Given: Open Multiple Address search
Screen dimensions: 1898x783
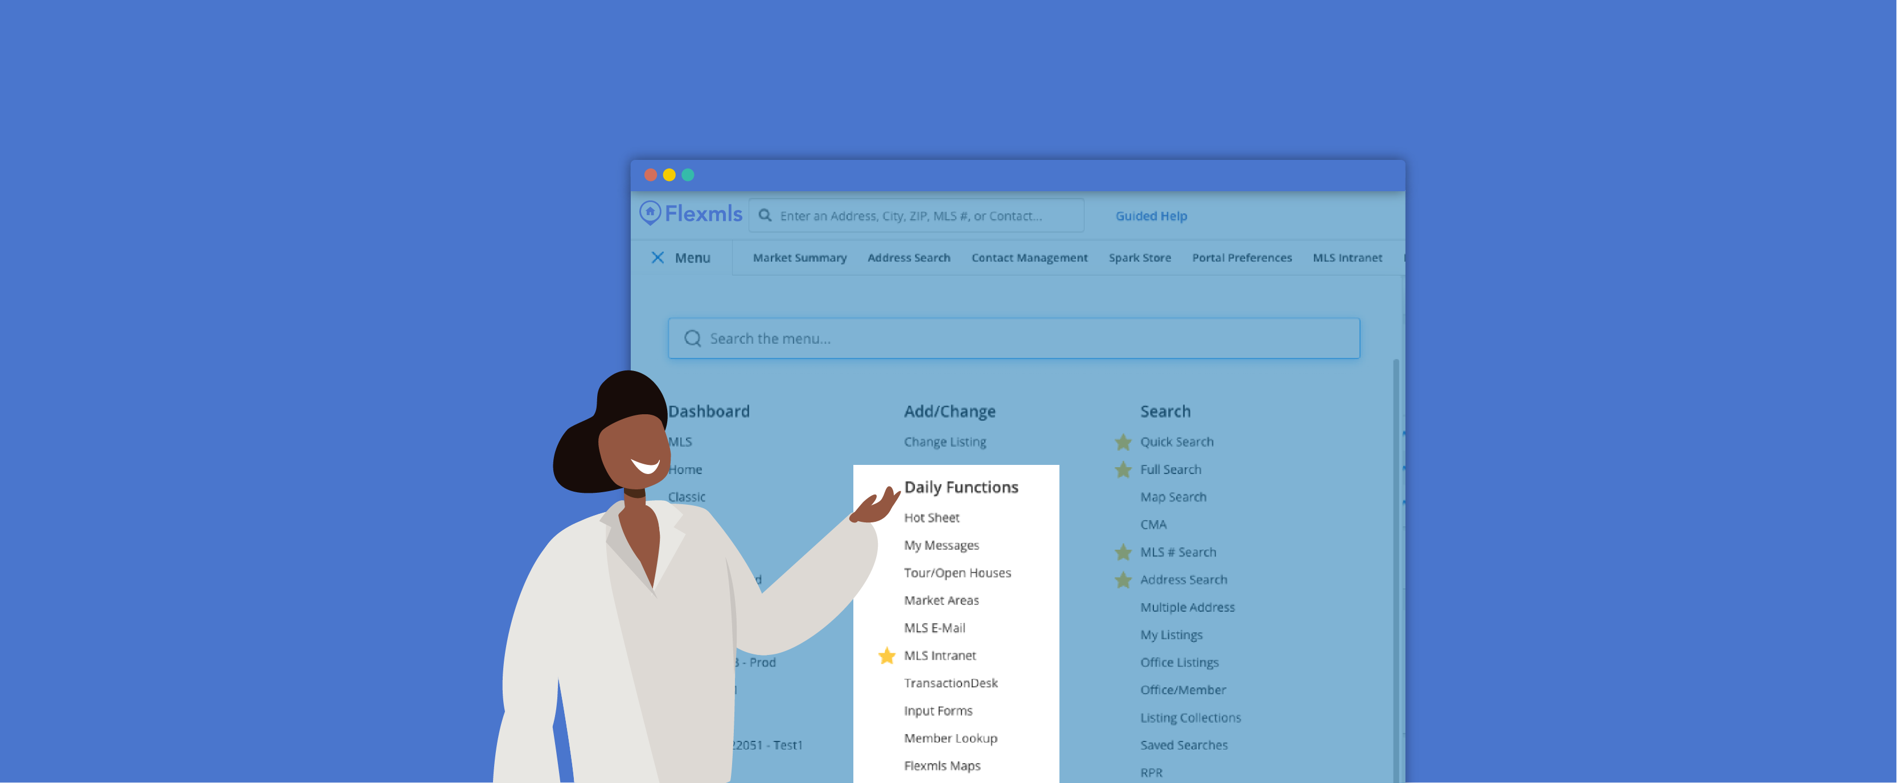Looking at the screenshot, I should coord(1187,607).
